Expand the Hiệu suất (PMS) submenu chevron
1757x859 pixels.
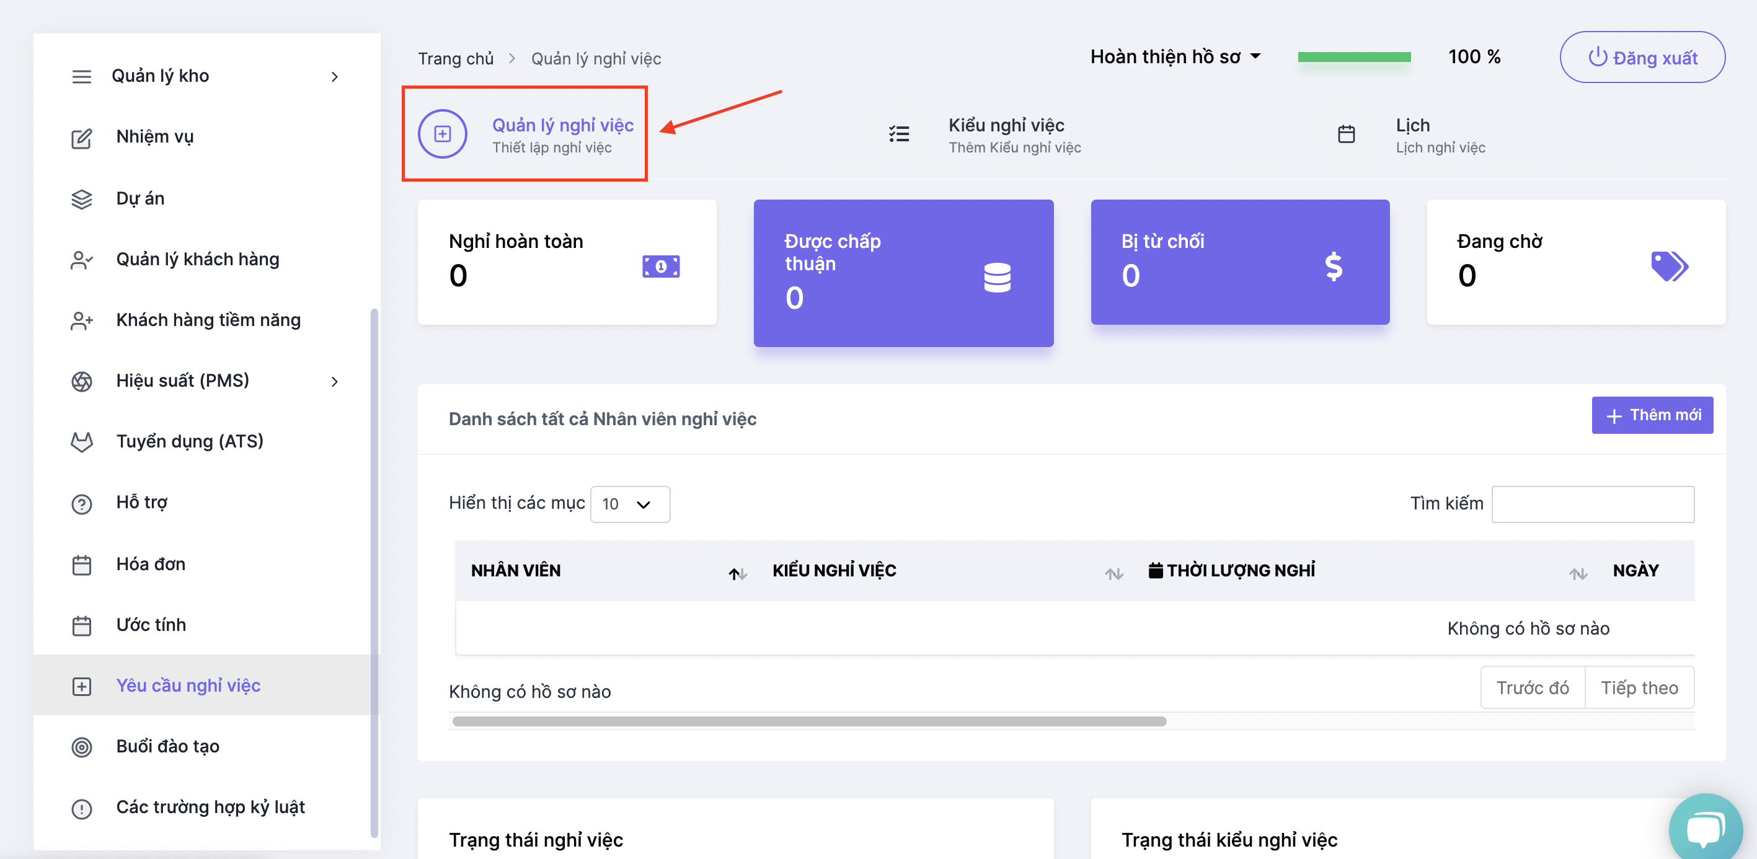pos(334,381)
